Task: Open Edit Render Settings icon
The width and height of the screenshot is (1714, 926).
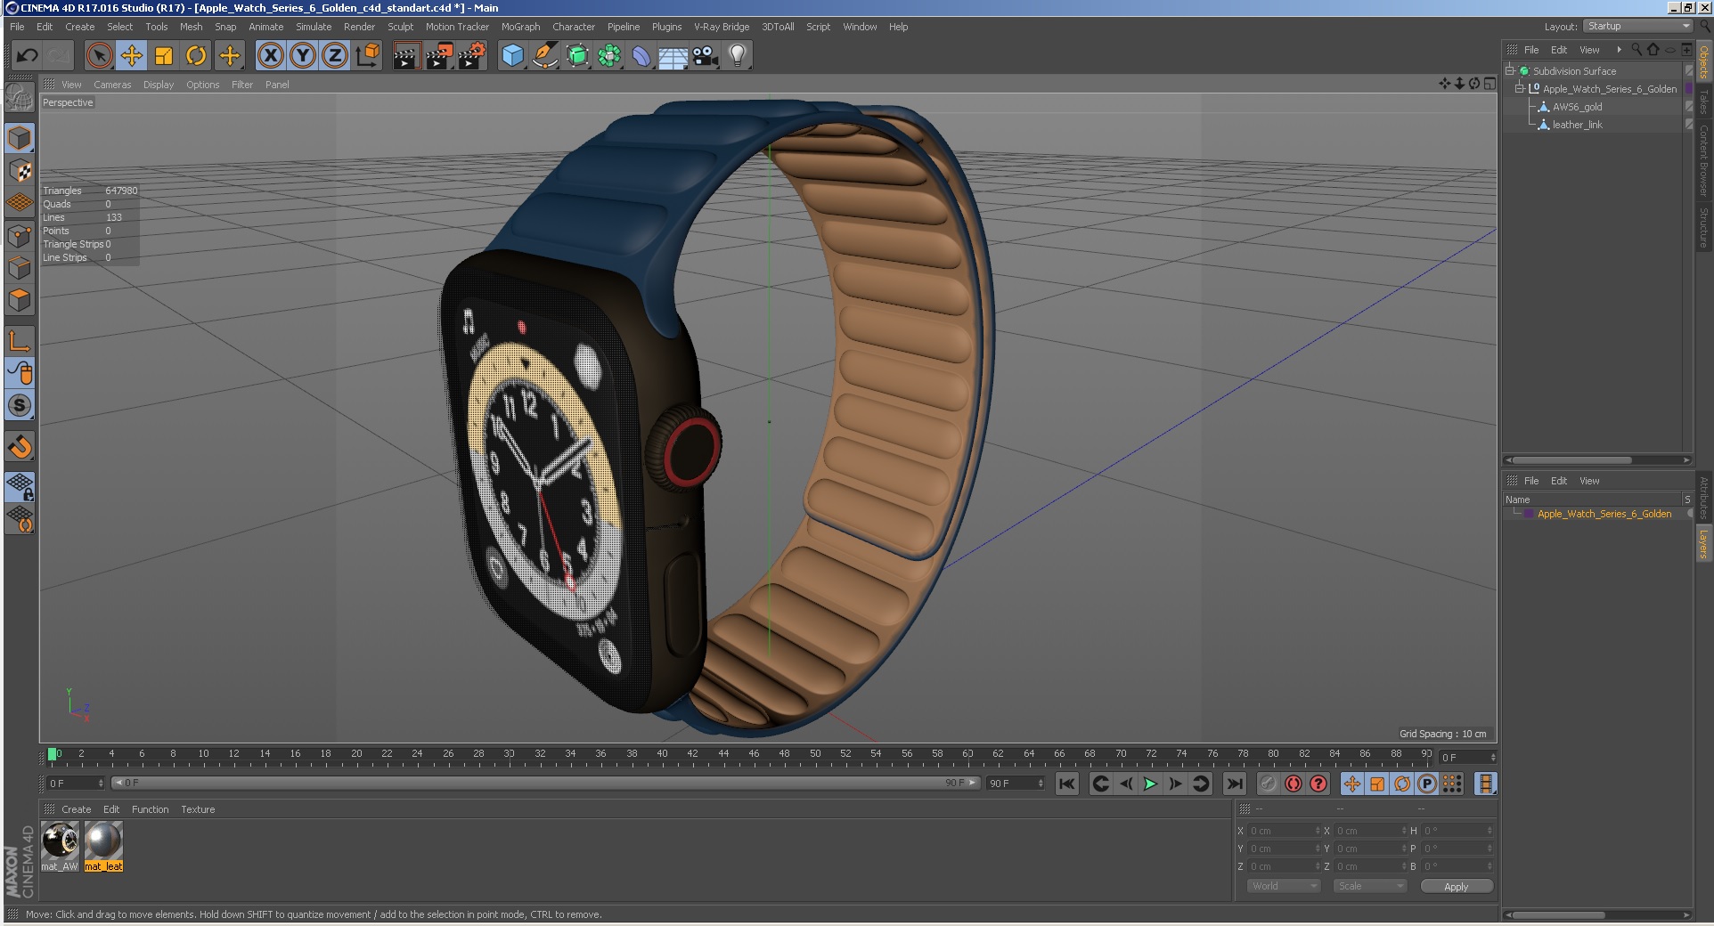Action: point(471,56)
